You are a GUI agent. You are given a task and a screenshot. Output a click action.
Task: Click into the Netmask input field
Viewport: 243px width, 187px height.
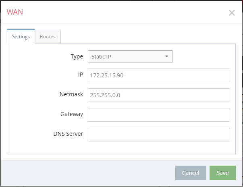point(159,95)
